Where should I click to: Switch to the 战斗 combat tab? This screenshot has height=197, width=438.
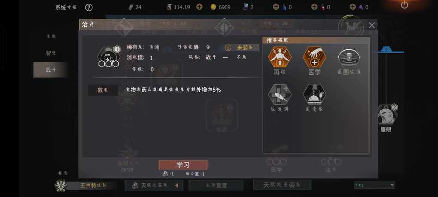[51, 70]
